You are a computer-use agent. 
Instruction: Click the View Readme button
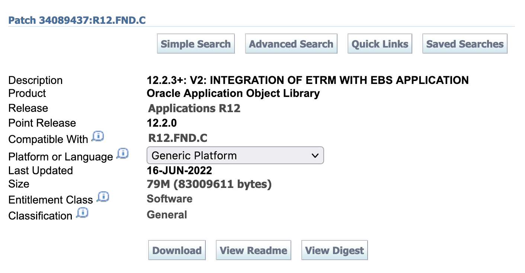pyautogui.click(x=253, y=250)
